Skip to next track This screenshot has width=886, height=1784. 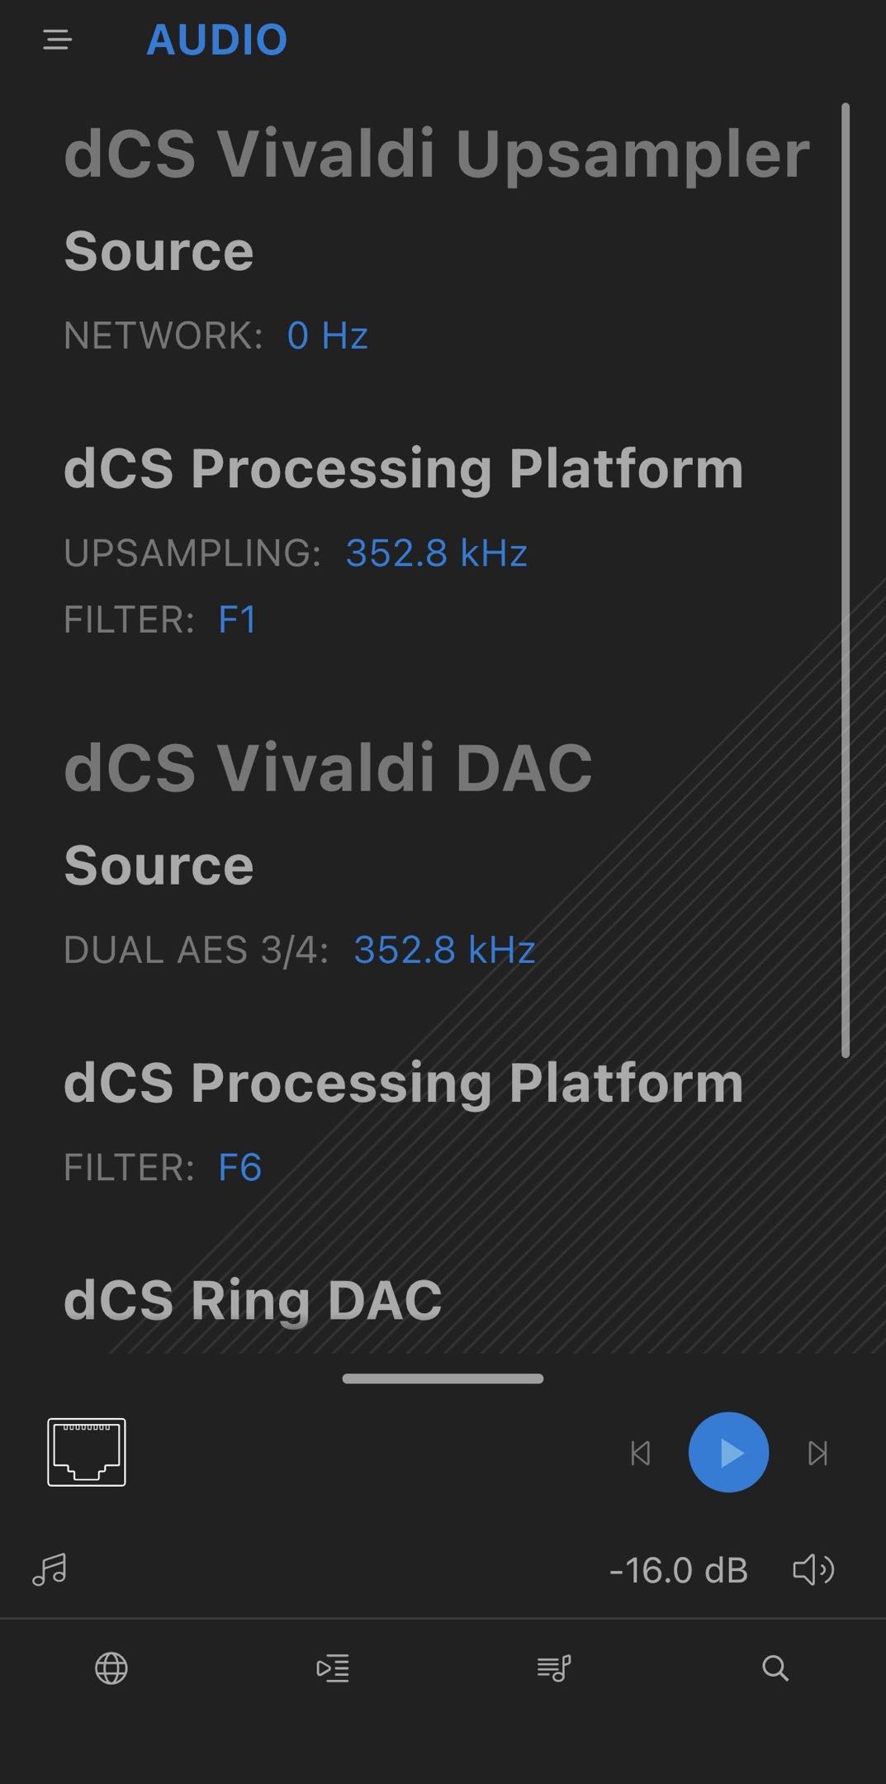tap(817, 1453)
